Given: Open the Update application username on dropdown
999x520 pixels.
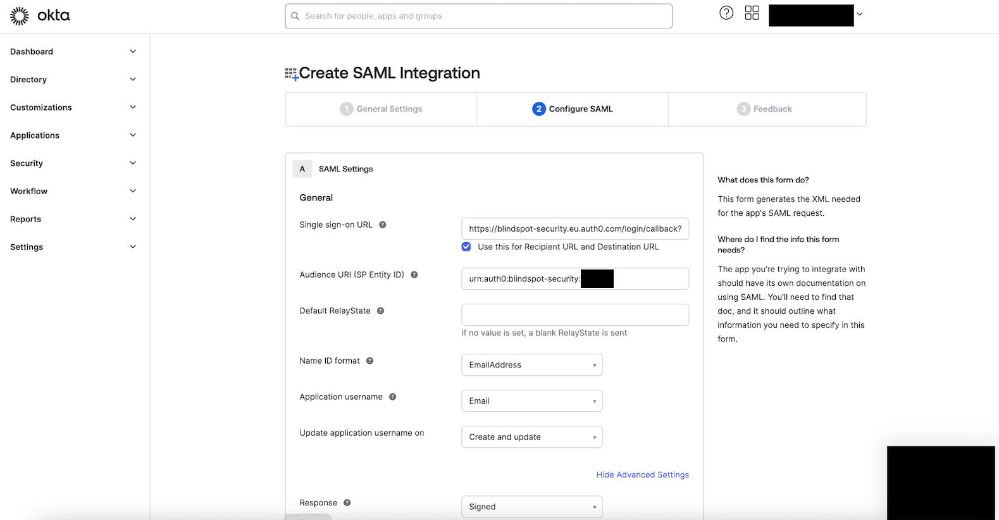Looking at the screenshot, I should coord(532,437).
